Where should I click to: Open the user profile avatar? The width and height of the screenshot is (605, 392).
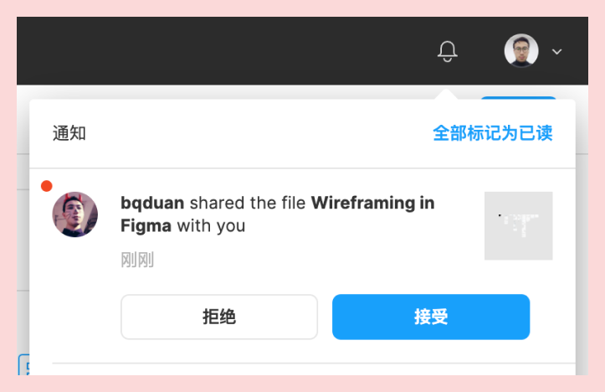coord(520,51)
